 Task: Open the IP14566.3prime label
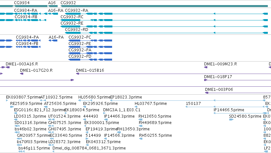(119, 135)
